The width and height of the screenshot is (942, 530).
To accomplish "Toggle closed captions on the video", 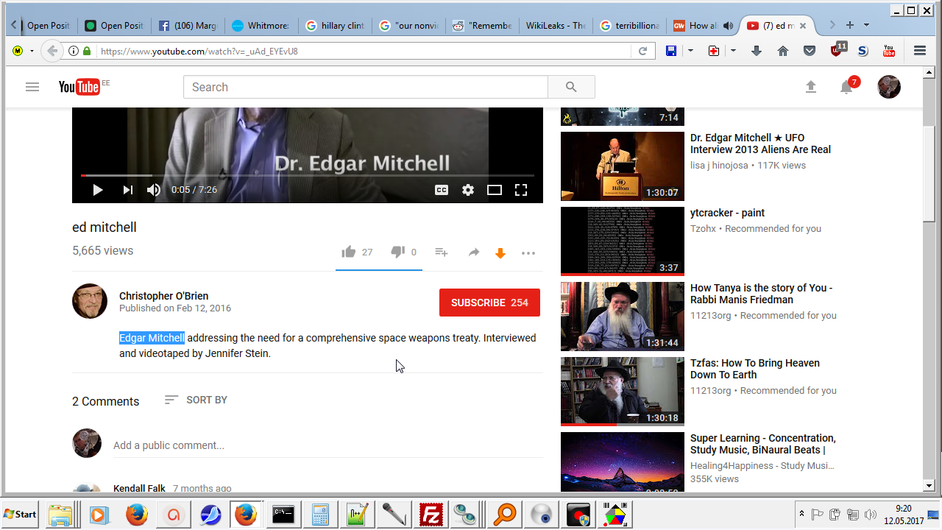I will click(442, 190).
